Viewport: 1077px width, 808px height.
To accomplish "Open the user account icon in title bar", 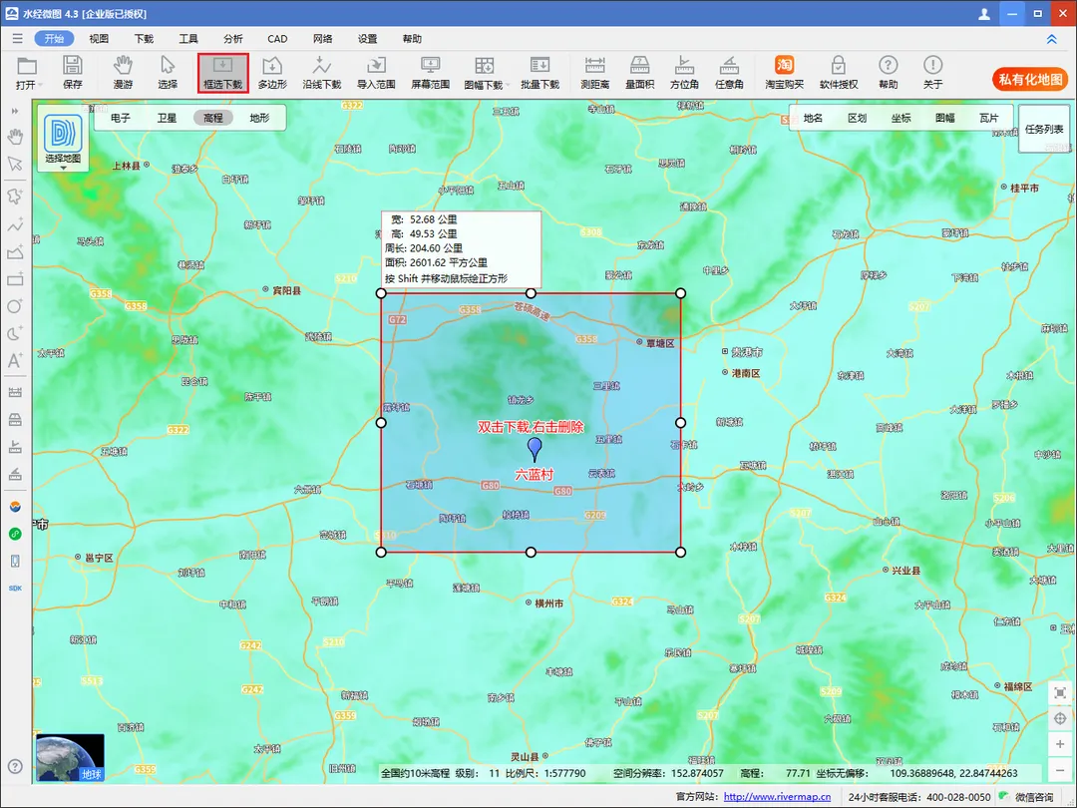I will pyautogui.click(x=984, y=14).
